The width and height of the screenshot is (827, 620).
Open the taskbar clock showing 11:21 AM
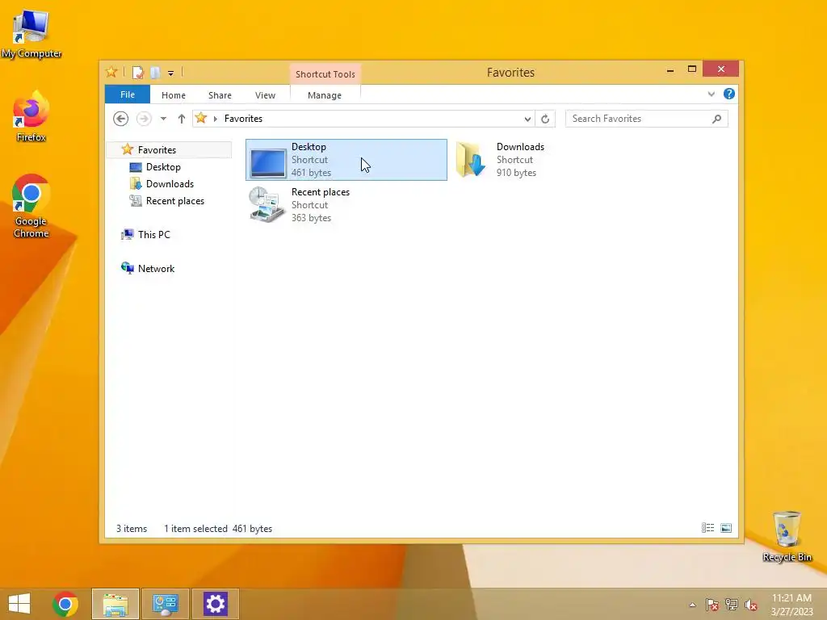791,605
